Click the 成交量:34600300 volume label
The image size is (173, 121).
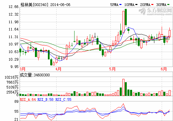point(35,75)
